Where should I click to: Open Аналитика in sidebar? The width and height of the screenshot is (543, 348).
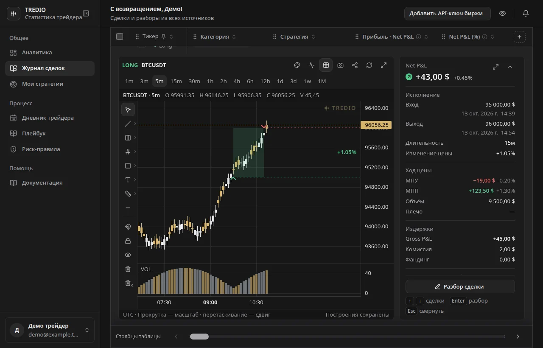(50, 53)
